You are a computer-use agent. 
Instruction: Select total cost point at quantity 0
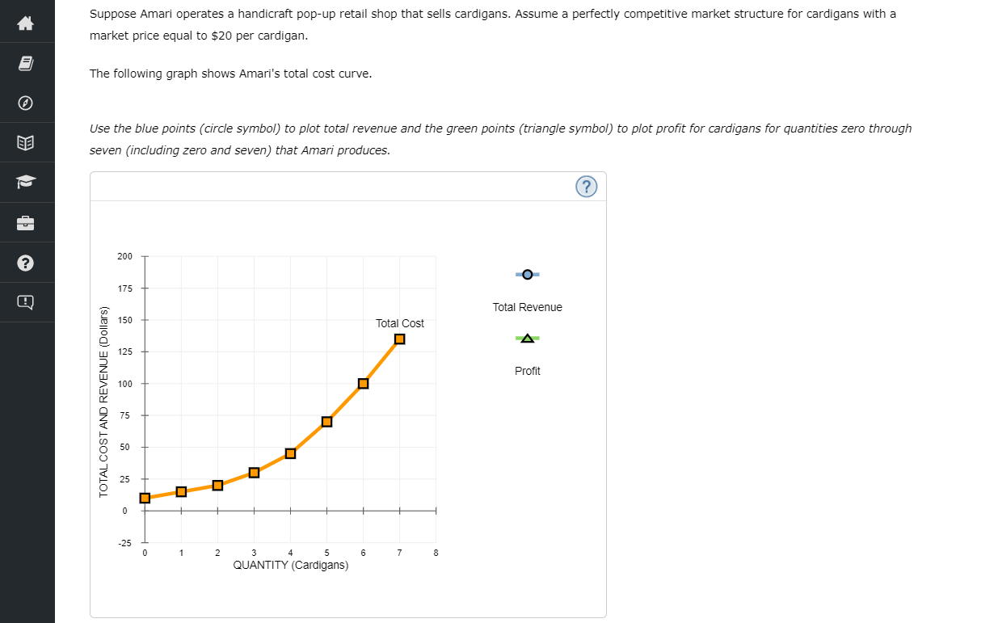[x=145, y=498]
